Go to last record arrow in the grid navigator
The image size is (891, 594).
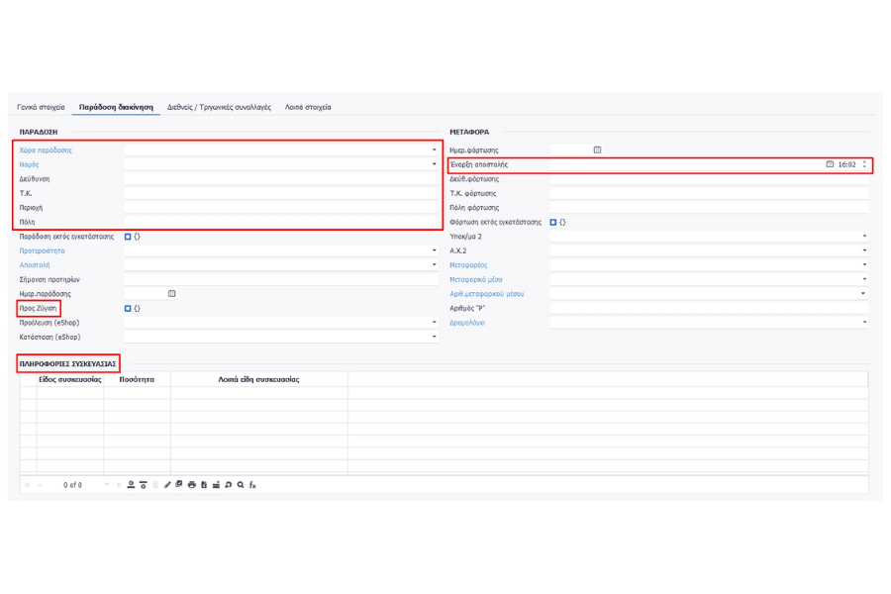click(119, 485)
